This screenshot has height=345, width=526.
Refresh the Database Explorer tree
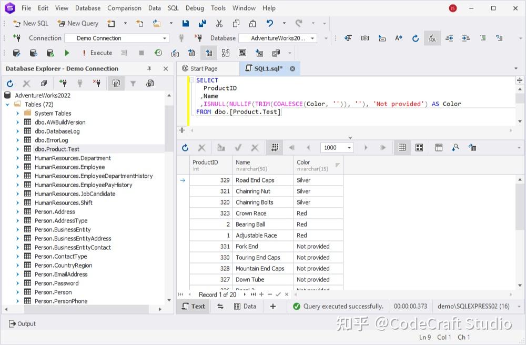coord(9,83)
